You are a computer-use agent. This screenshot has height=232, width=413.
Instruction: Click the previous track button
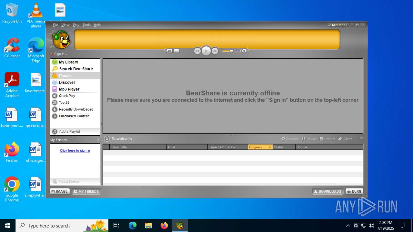click(197, 51)
